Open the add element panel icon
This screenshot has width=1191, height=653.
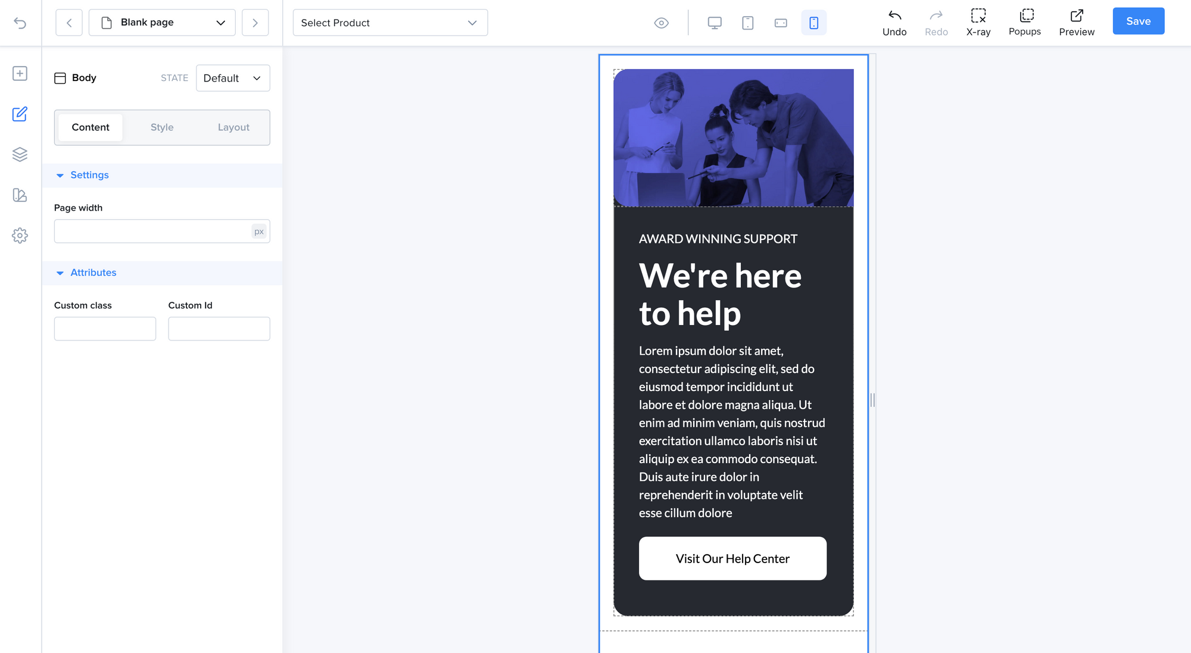coord(20,73)
